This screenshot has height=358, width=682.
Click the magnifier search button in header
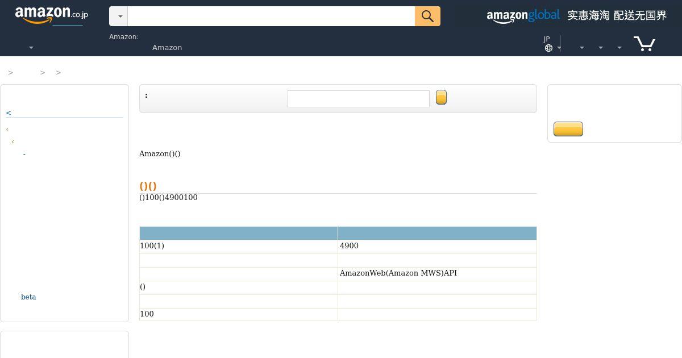[427, 16]
